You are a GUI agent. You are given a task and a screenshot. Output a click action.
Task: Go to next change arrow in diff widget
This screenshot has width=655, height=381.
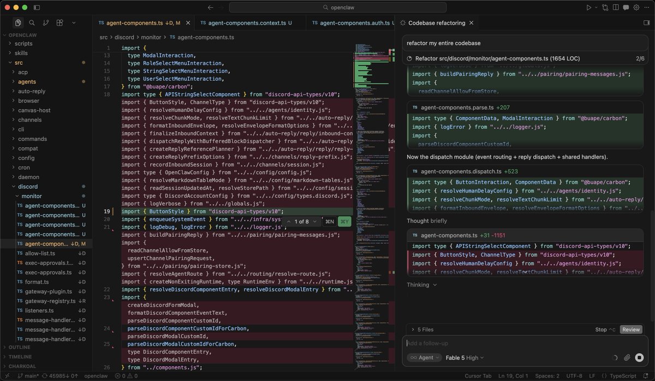[x=315, y=222]
